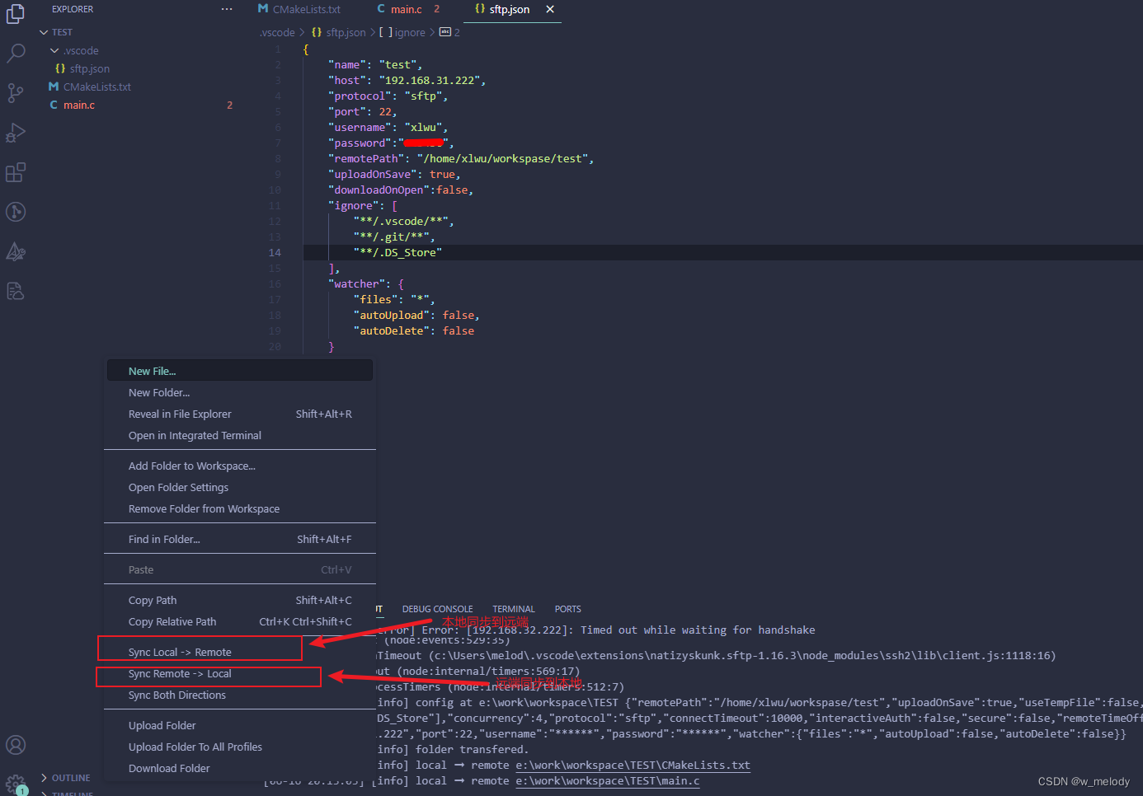
Task: Click line number 14 in sftp.json
Action: coord(275,252)
